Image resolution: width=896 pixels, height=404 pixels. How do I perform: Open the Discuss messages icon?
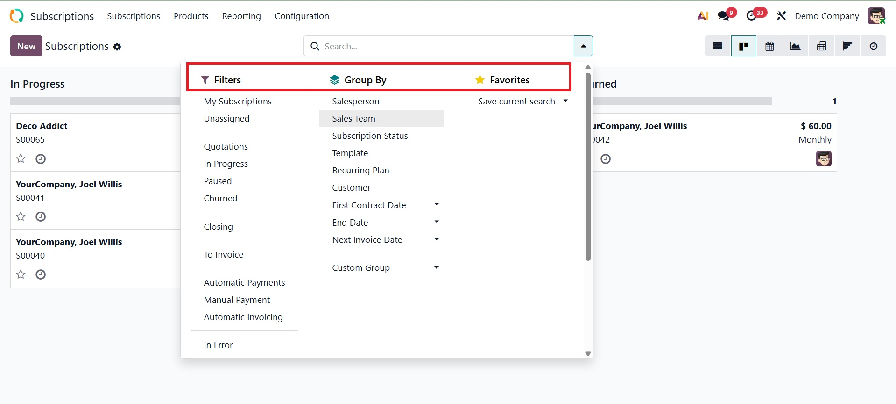coord(723,16)
